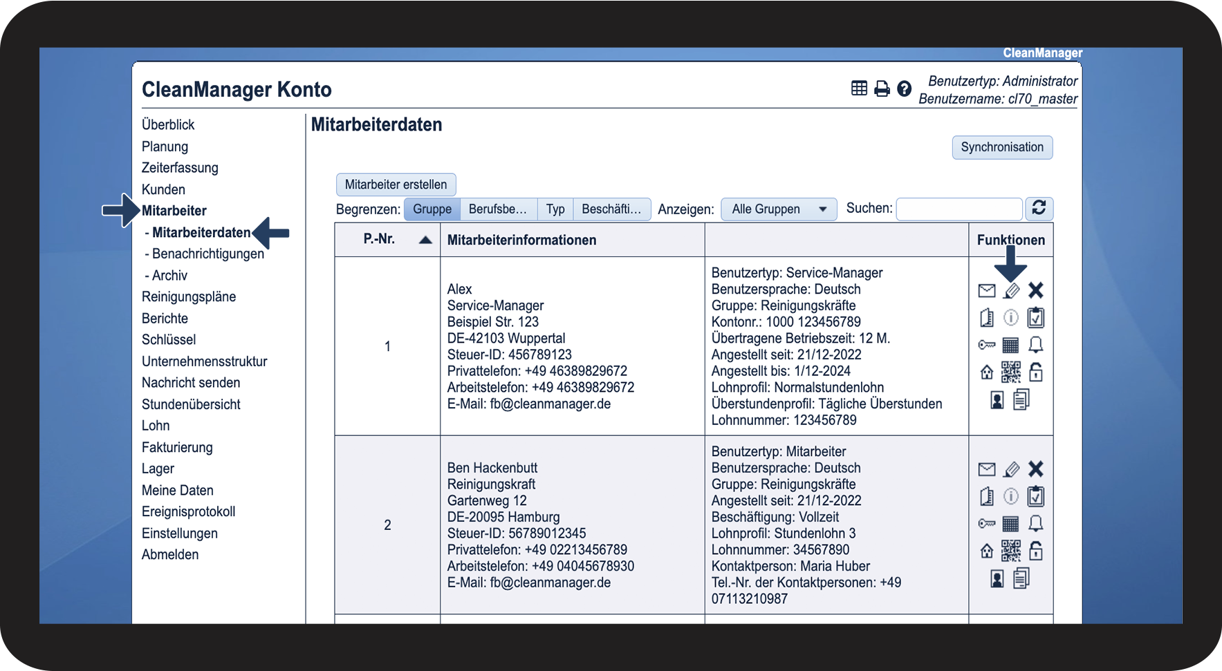Click the key icon in Alex's row
The image size is (1222, 671).
[987, 345]
